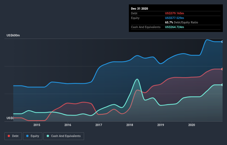Viewport: 227px width, 145px height.
Task: Click the 2019 x-axis label
Action: point(161,125)
